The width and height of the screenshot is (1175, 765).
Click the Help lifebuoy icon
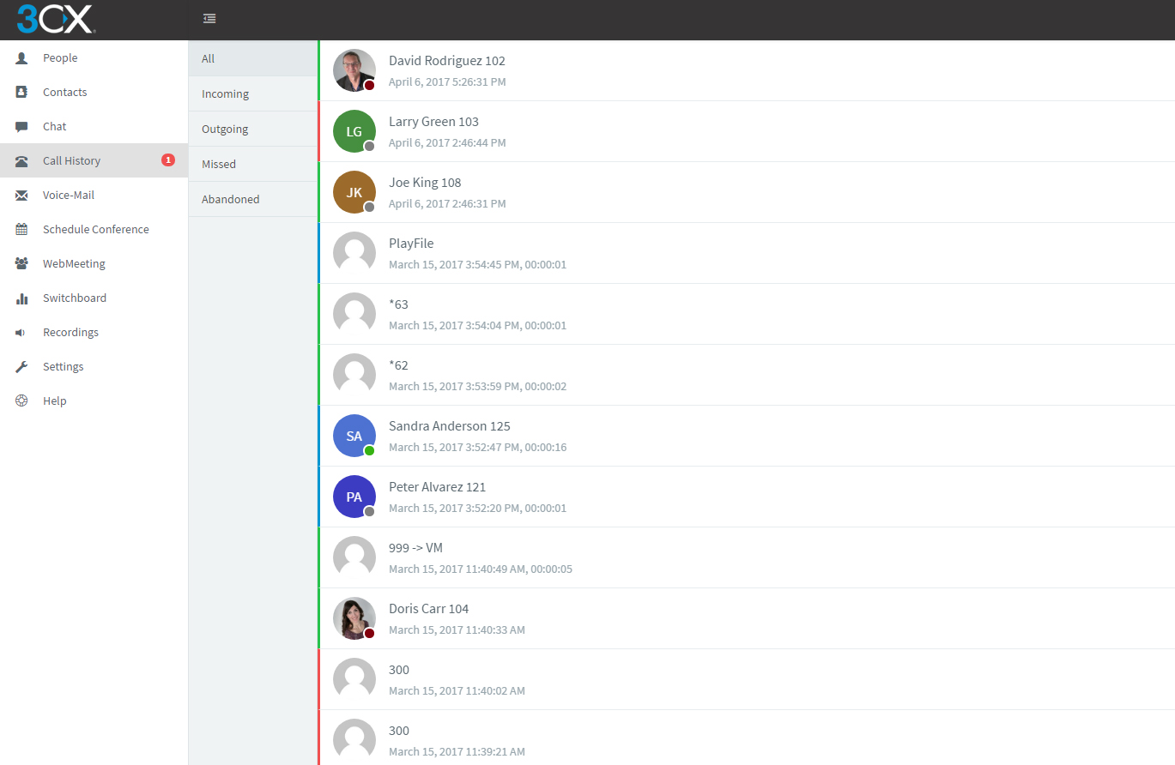[22, 401]
